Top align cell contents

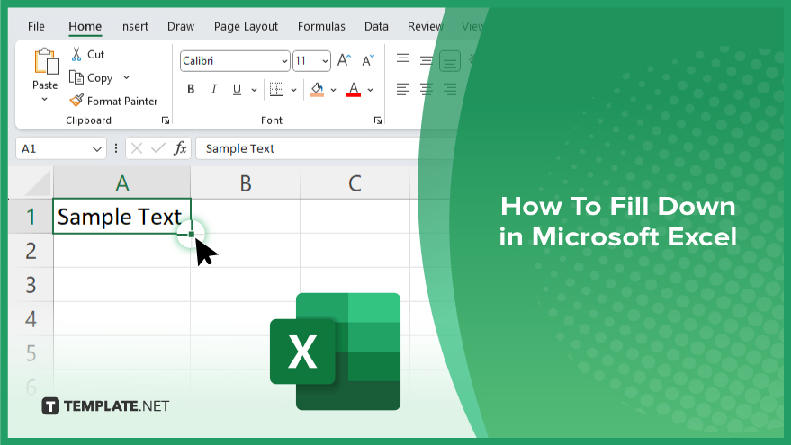[x=402, y=59]
